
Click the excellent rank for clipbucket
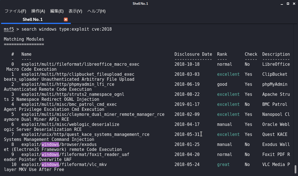tap(228, 74)
